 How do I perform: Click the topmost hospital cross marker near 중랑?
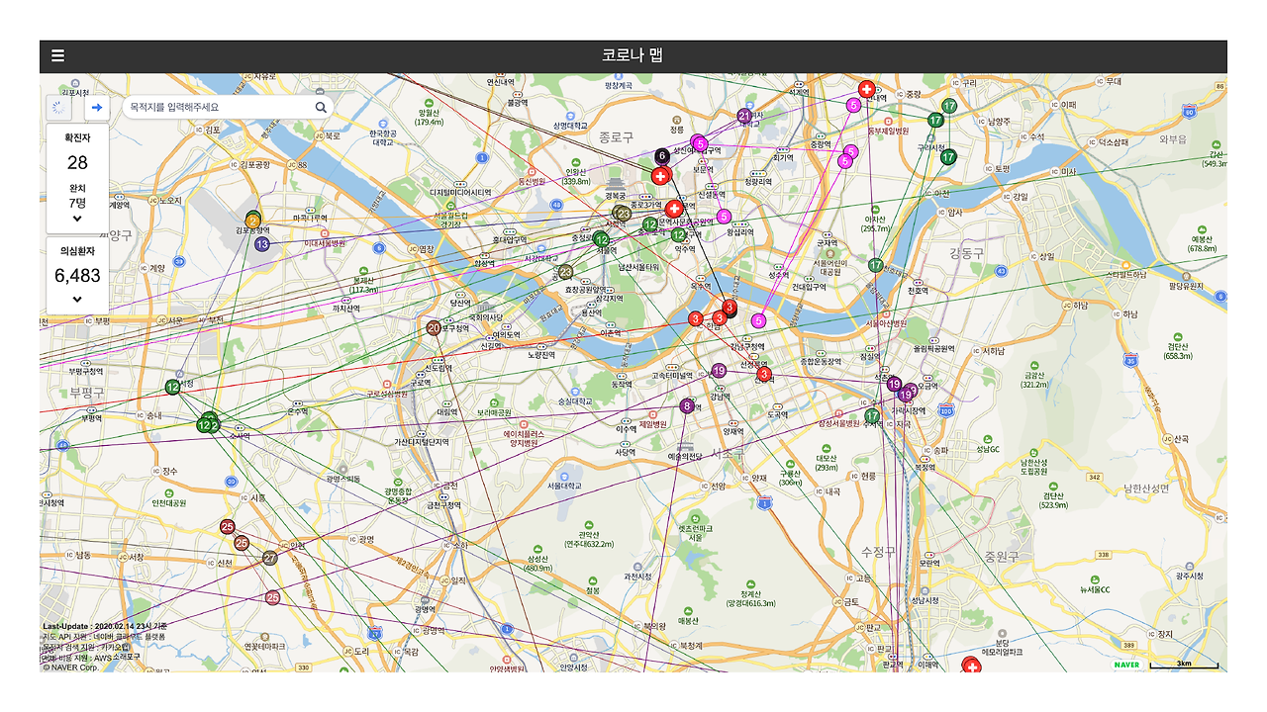pos(867,90)
